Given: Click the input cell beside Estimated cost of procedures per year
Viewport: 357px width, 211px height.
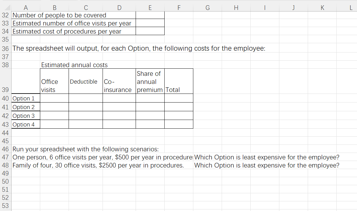Looking at the screenshot, I should click(150, 31).
